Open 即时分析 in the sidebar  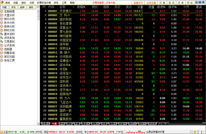(8, 30)
